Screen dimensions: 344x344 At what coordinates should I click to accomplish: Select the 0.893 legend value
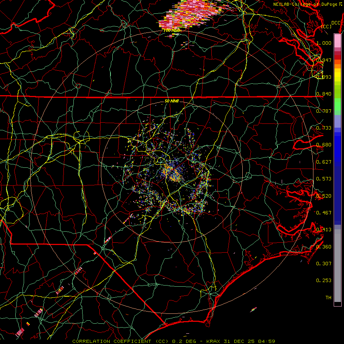[324, 77]
